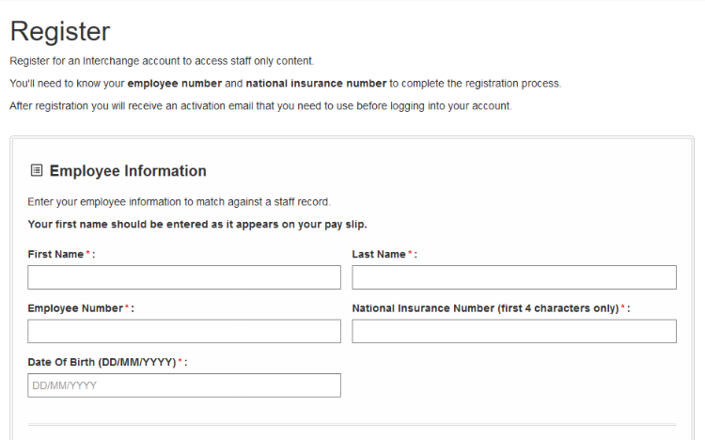Viewport: 705px width, 440px height.
Task: Select the Last Name text box
Action: pos(514,277)
